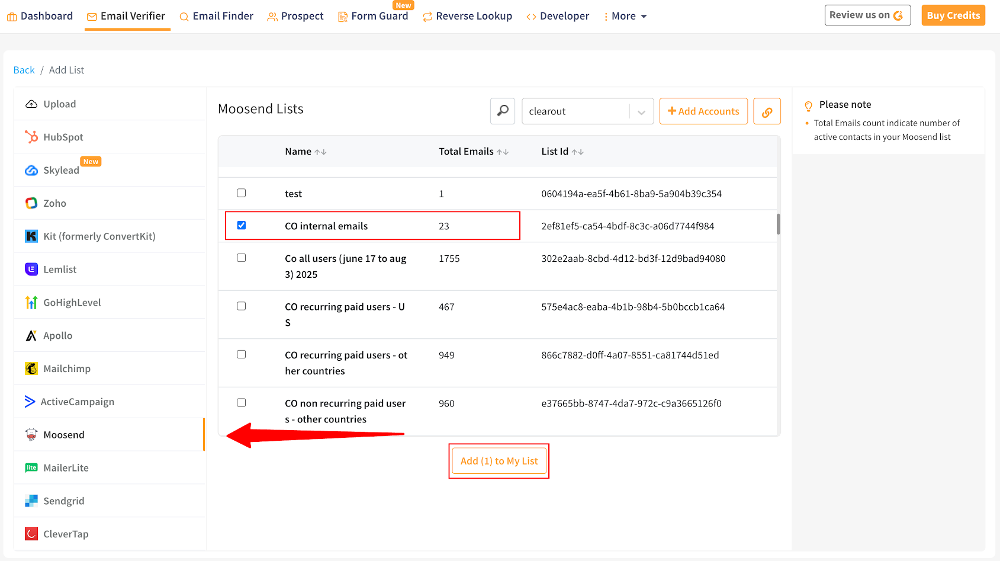Expand the clearout account selector dropdown
Viewport: 1000px width, 561px height.
pyautogui.click(x=641, y=111)
